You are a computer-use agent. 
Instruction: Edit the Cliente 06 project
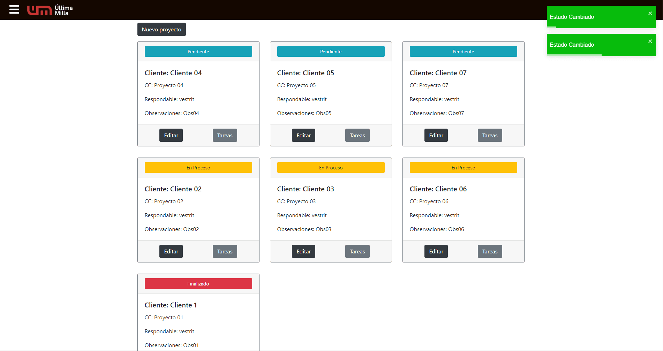pos(436,252)
